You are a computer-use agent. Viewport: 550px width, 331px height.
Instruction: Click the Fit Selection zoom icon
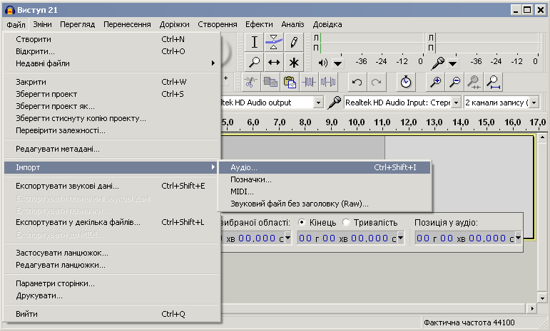474,83
